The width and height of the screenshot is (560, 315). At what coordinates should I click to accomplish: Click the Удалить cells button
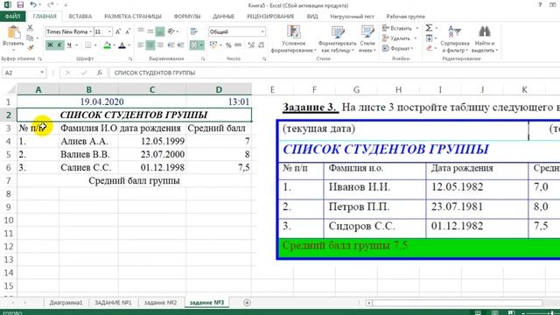tap(399, 38)
